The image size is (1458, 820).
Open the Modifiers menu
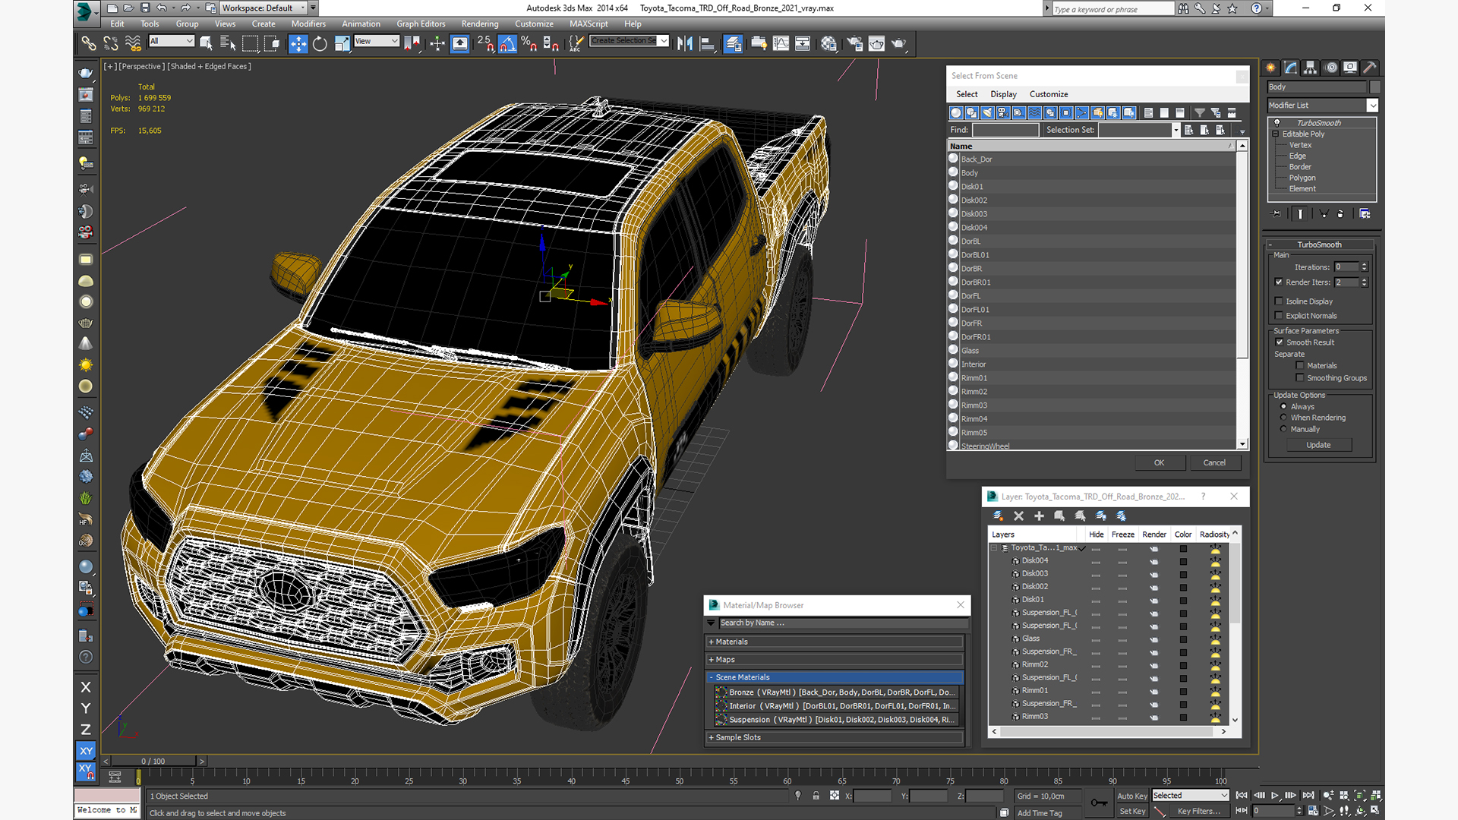point(308,24)
